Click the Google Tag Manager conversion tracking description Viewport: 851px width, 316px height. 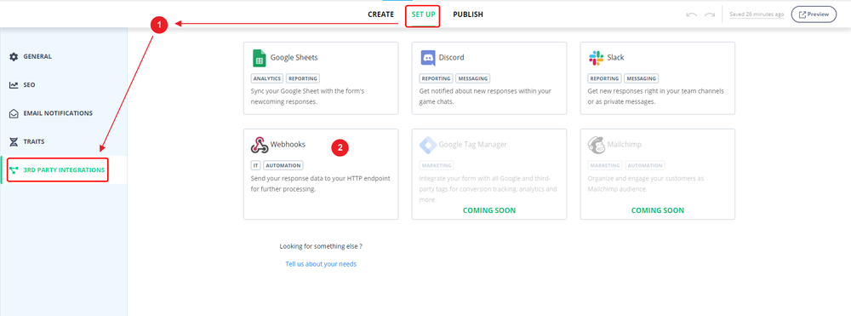(x=488, y=189)
